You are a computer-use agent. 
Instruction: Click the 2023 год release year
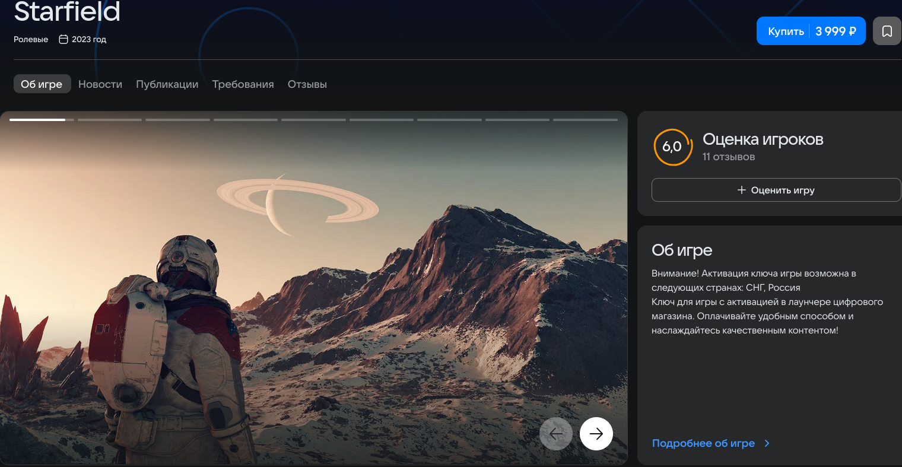[x=89, y=39]
